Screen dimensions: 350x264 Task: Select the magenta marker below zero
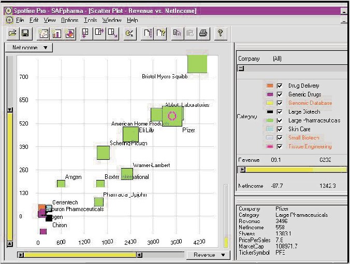coord(43,231)
